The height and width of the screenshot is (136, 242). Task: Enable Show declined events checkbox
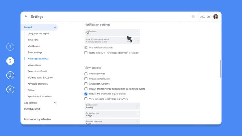tap(86, 79)
